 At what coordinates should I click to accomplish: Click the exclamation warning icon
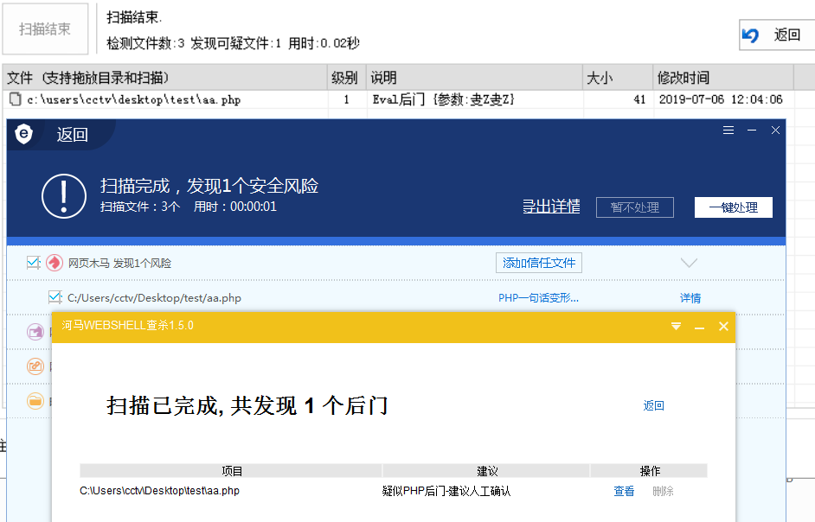point(64,196)
